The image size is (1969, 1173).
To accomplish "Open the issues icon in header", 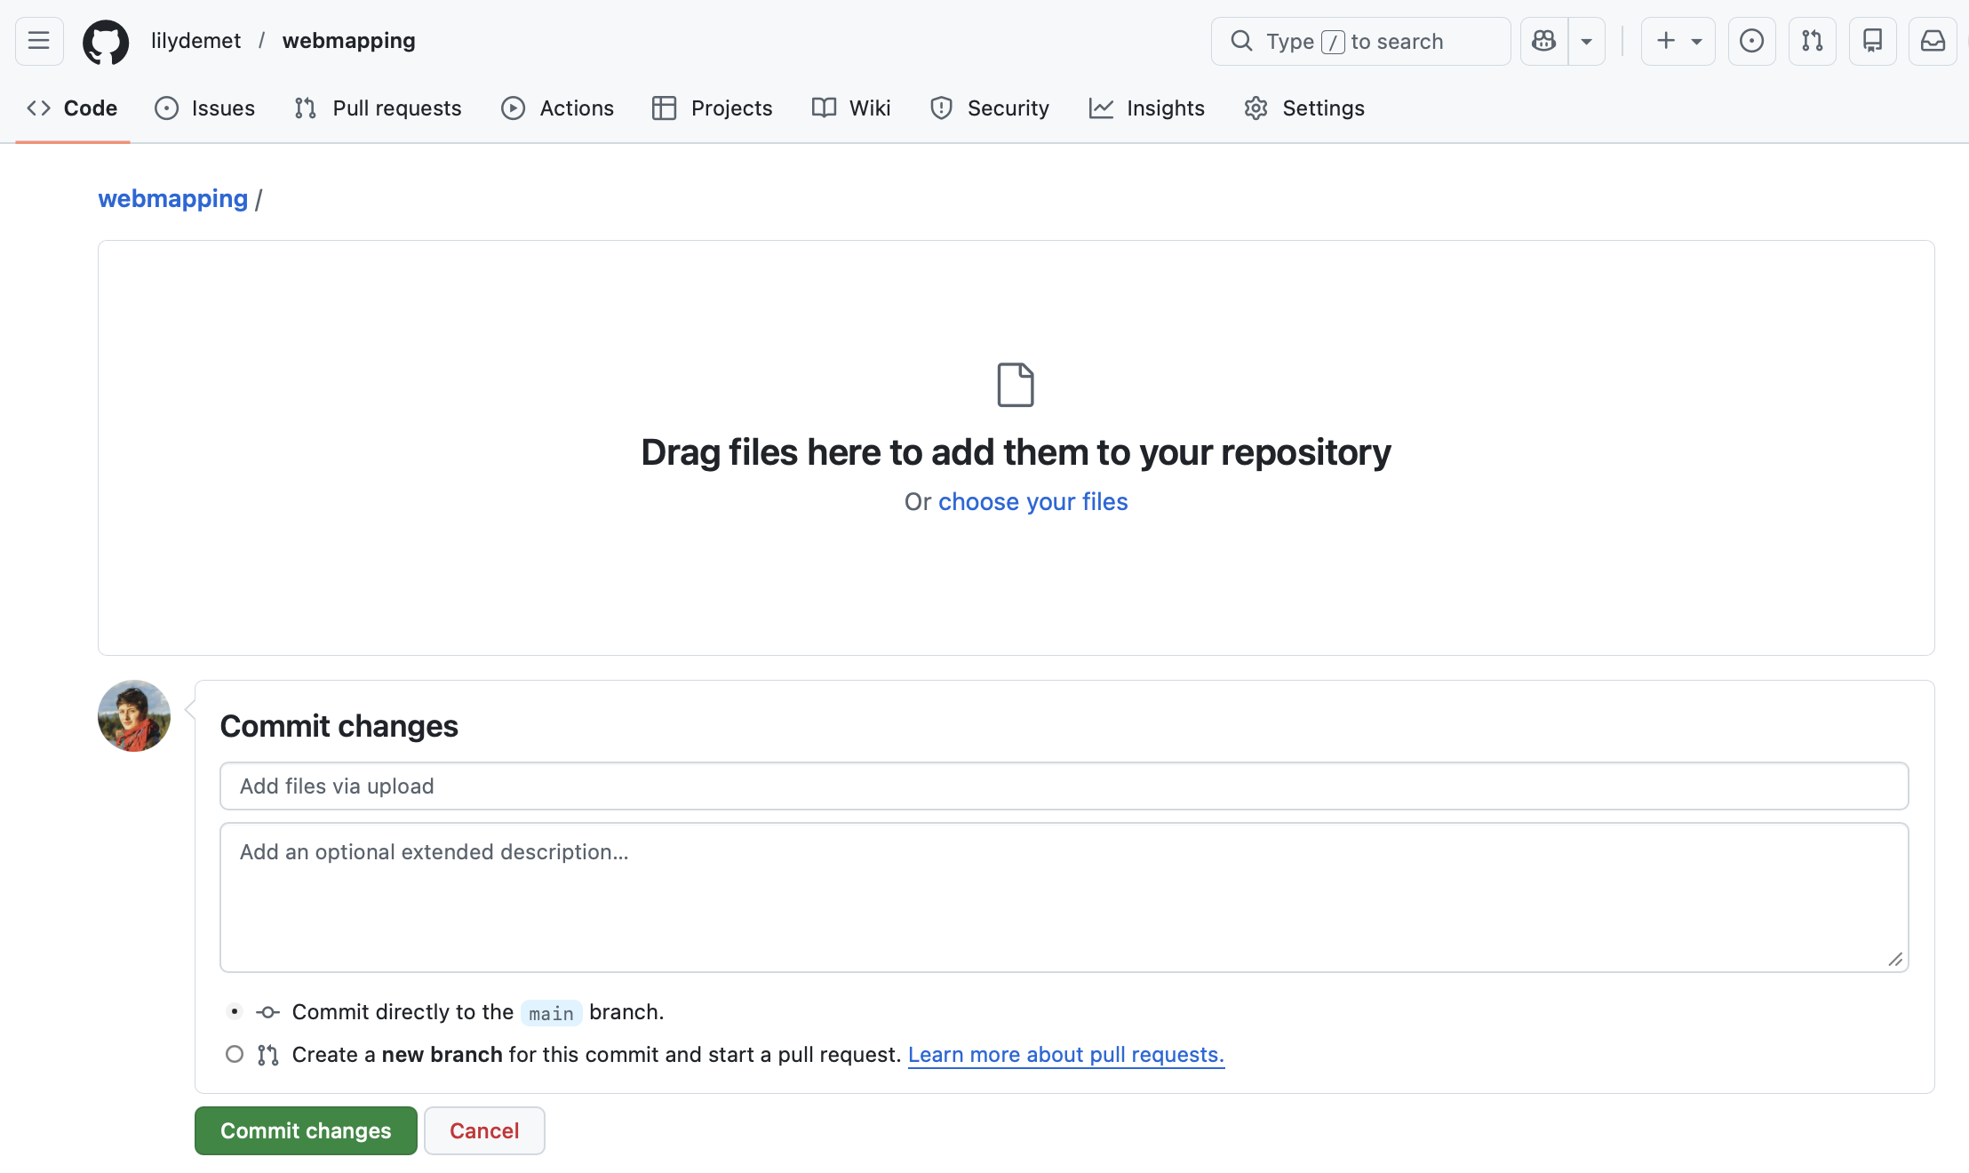I will tap(1751, 41).
